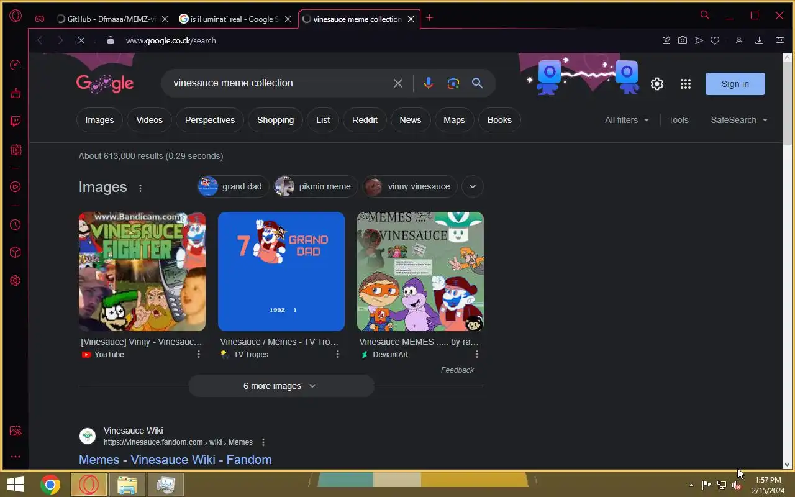Open Google quick settings gear
Viewport: 795px width, 497px height.
[x=657, y=84]
